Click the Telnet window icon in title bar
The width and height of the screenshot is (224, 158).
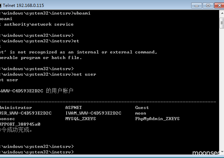tap(0, 6)
